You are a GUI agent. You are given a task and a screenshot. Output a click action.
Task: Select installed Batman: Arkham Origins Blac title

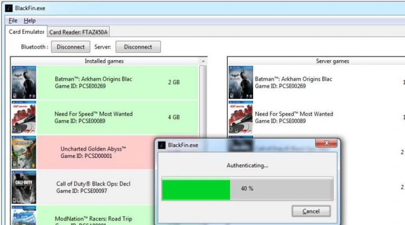pyautogui.click(x=93, y=79)
